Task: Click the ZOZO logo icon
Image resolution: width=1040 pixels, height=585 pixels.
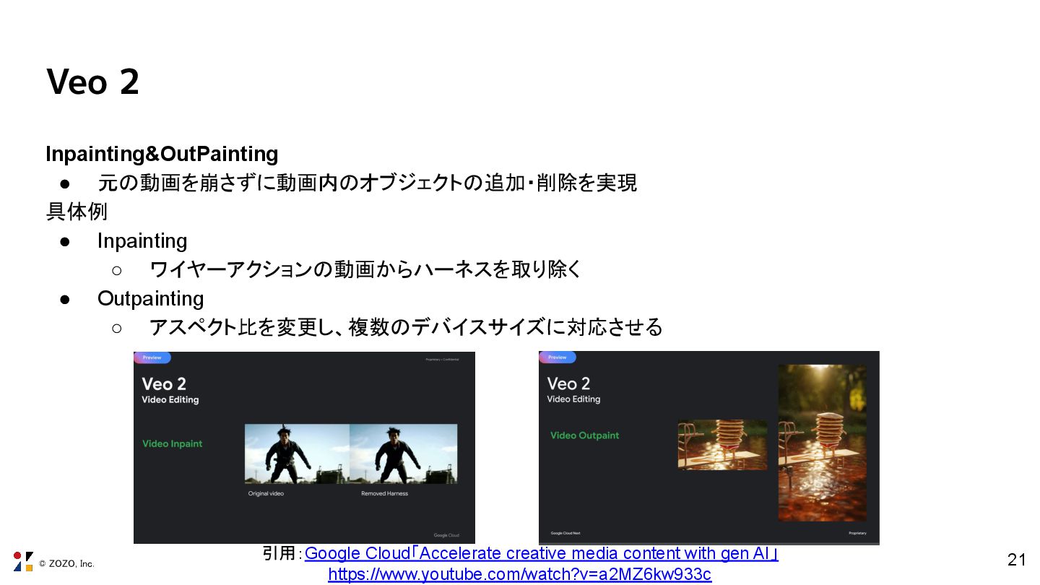Action: [x=23, y=562]
